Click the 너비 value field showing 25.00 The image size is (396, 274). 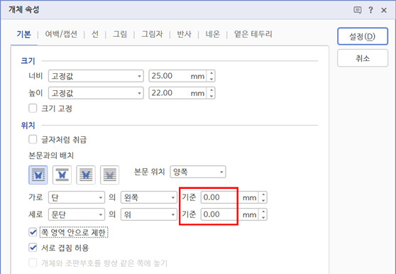click(178, 76)
